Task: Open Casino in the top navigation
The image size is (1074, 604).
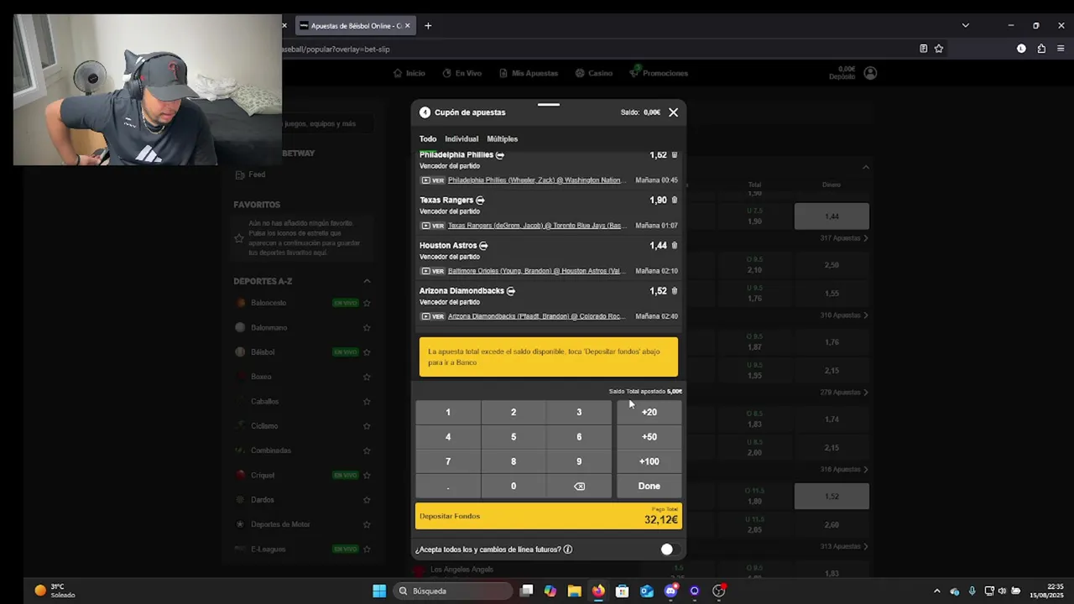Action: pyautogui.click(x=594, y=73)
